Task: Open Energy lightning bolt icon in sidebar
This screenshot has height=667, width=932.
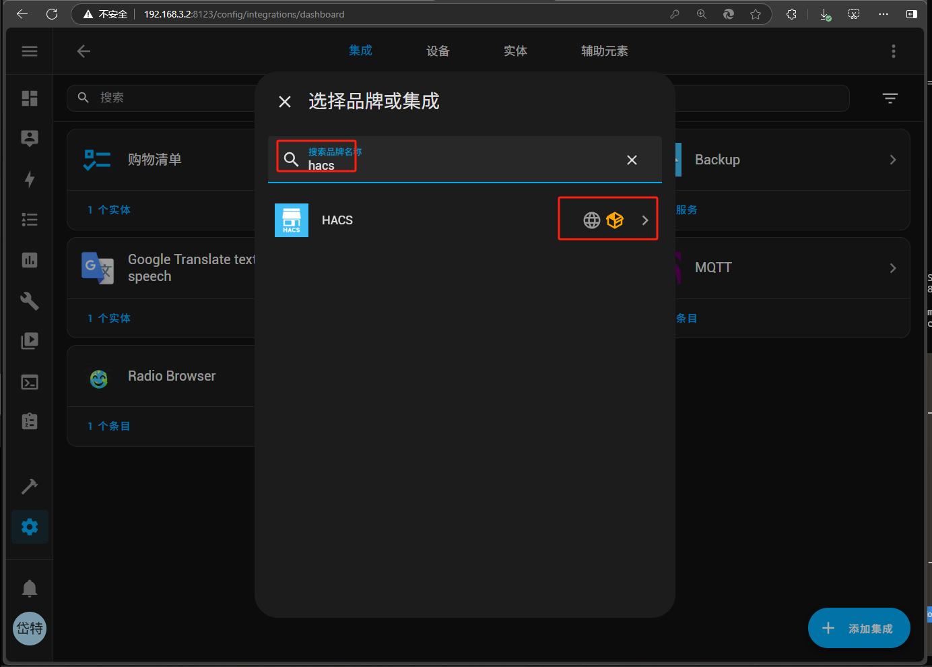Action: (x=30, y=179)
